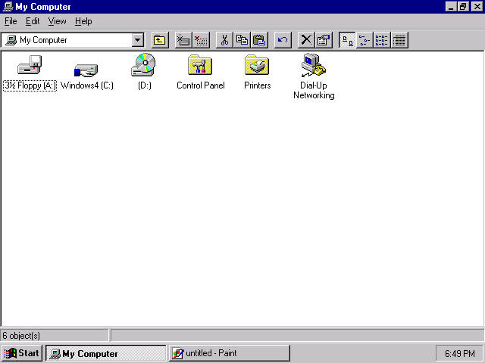Viewport: 485px width, 363px height.
Task: Click the Cut scissors toolbar icon
Action: 224,40
